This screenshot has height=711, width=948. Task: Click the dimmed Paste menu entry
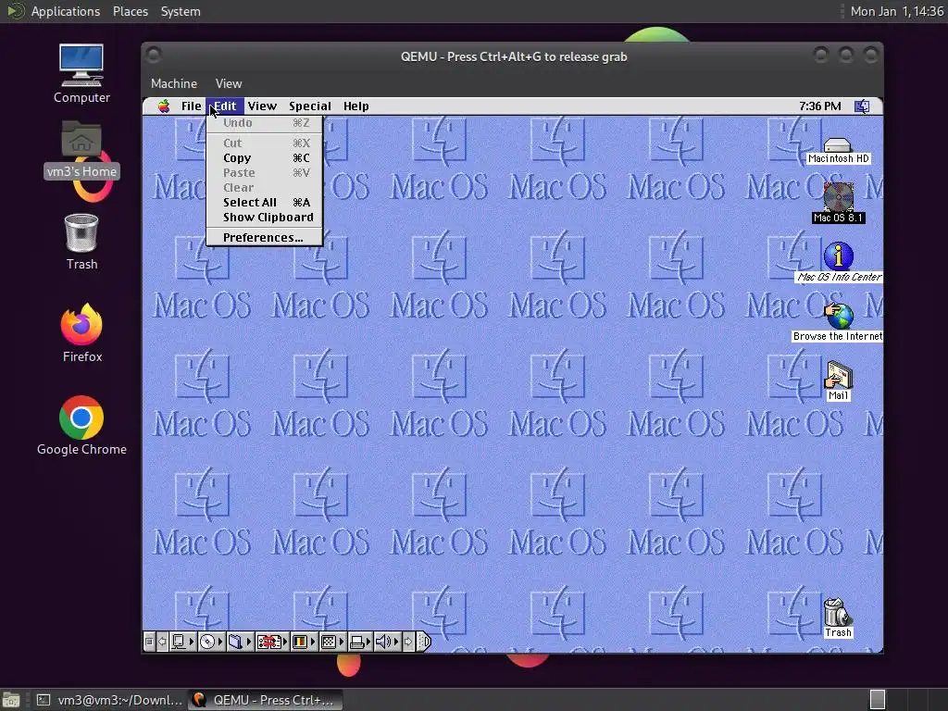[264, 173]
